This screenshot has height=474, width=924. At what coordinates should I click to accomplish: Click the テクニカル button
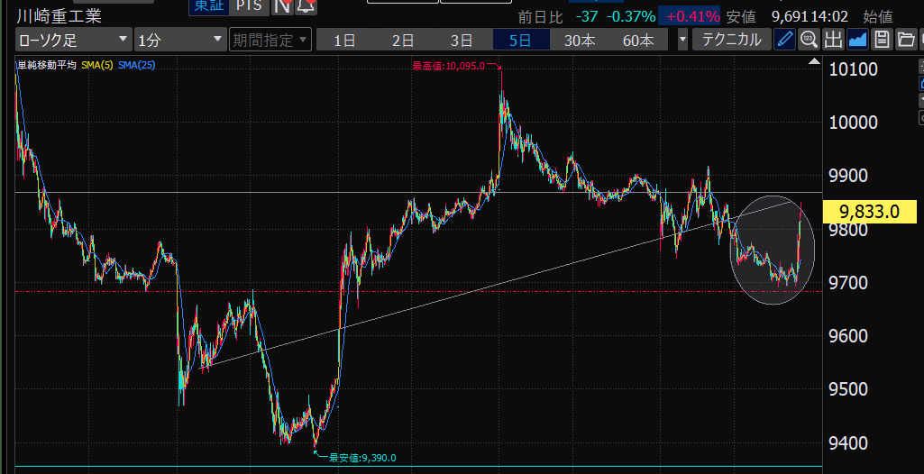pos(731,40)
